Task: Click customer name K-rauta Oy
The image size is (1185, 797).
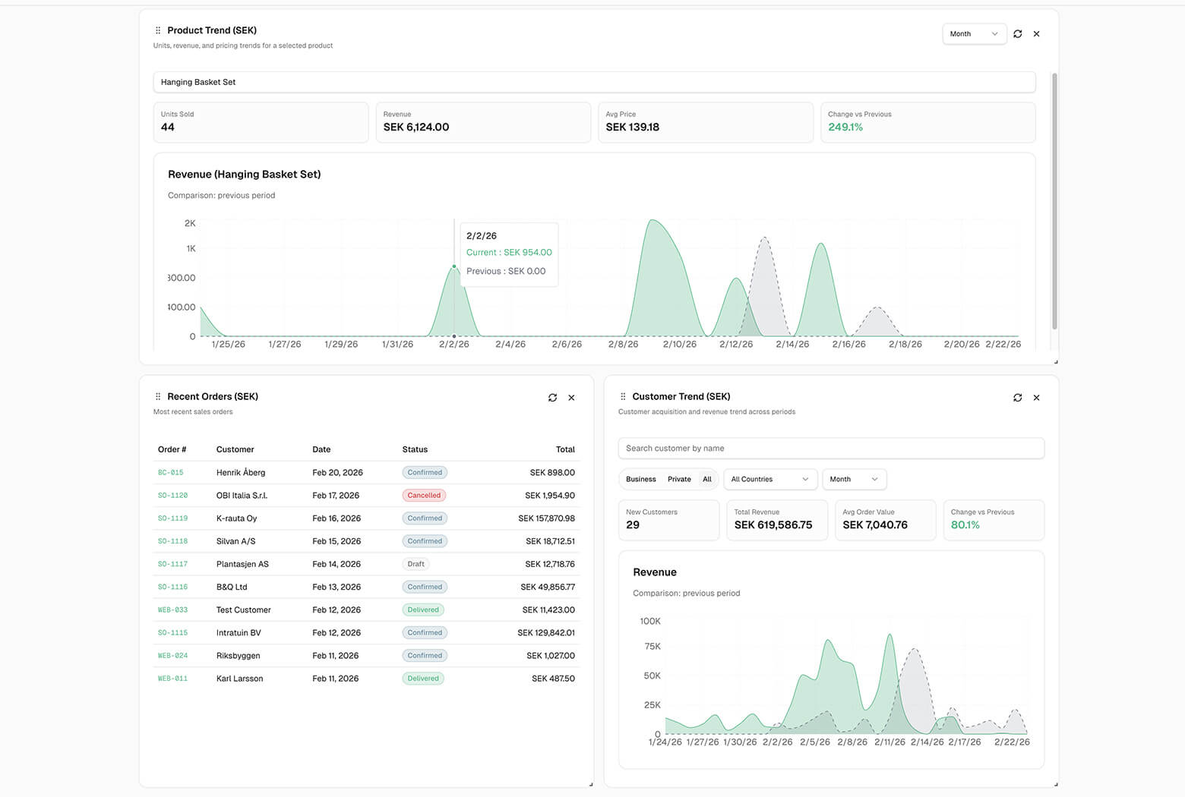Action: [x=237, y=518]
